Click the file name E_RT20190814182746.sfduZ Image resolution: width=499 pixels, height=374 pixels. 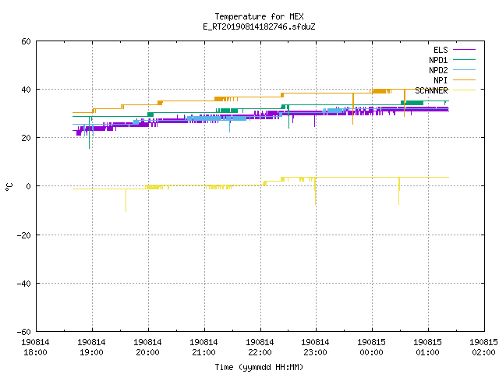[x=259, y=26]
